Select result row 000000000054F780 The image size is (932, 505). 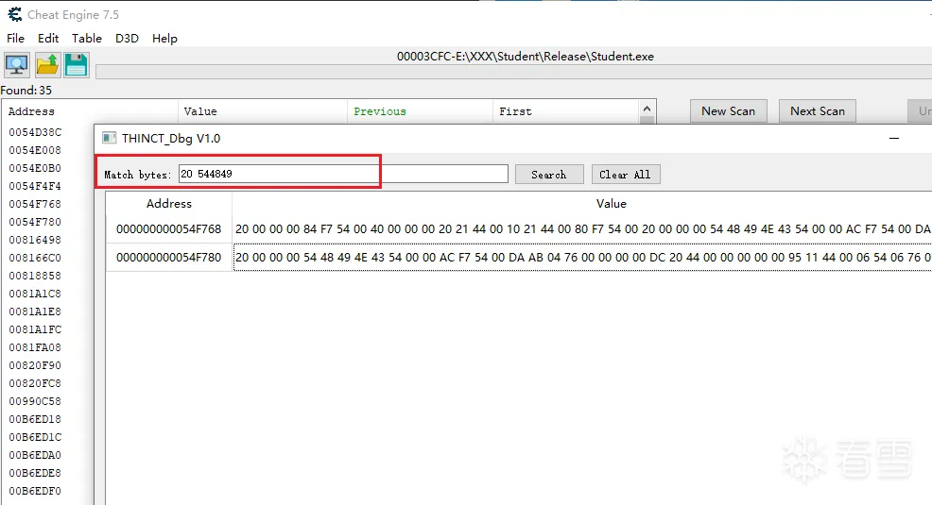pos(169,258)
